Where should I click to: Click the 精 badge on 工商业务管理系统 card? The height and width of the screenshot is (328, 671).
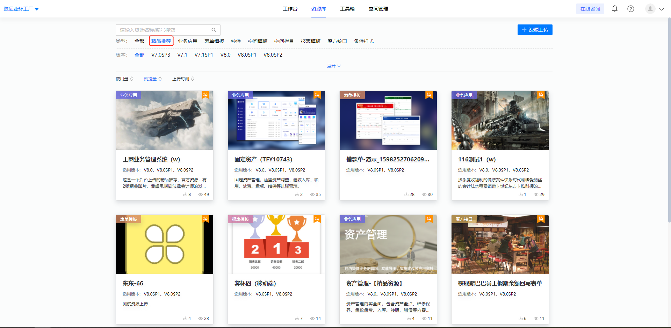point(205,95)
